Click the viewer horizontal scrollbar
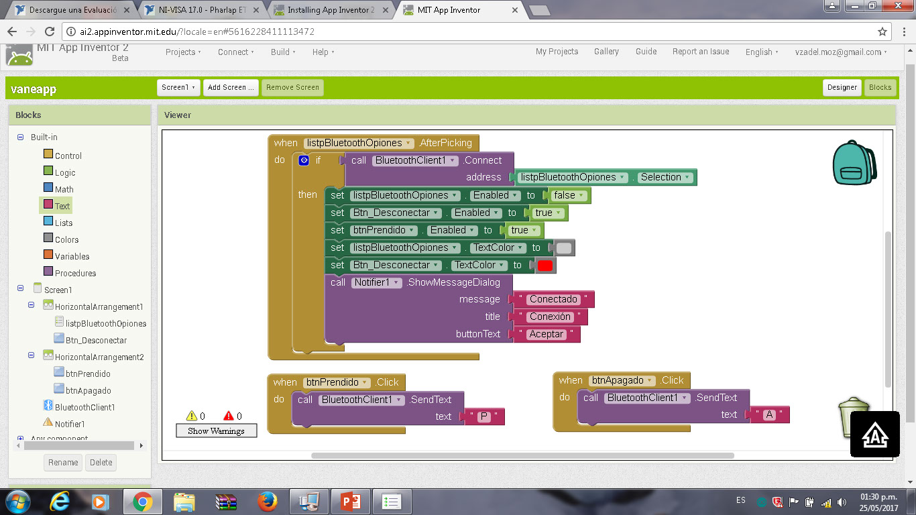916x515 pixels. tap(523, 455)
